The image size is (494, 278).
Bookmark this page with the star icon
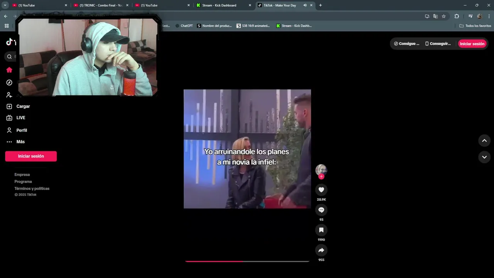click(x=444, y=16)
